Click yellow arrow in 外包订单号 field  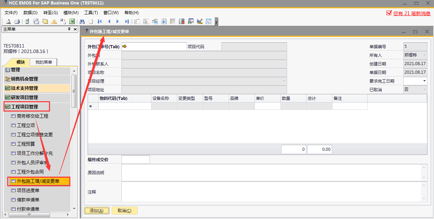click(125, 46)
